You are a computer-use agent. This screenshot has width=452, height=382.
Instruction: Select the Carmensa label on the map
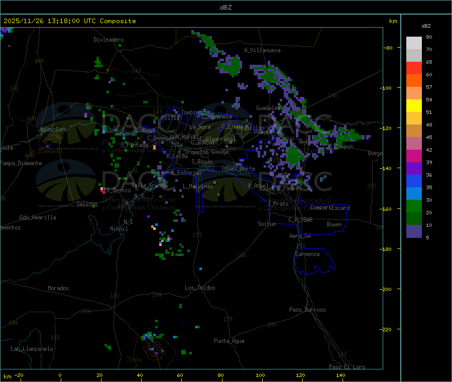307,254
